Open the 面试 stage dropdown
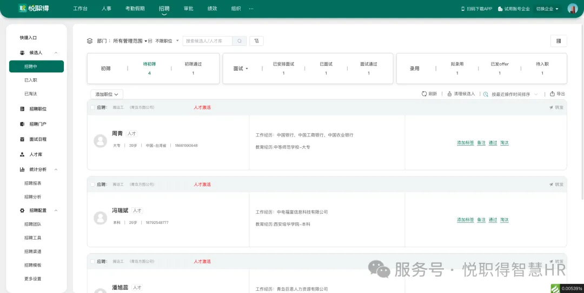 pos(241,69)
